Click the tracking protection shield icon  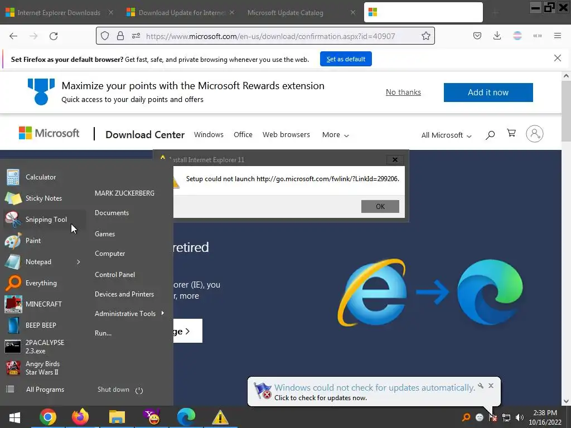coord(105,36)
